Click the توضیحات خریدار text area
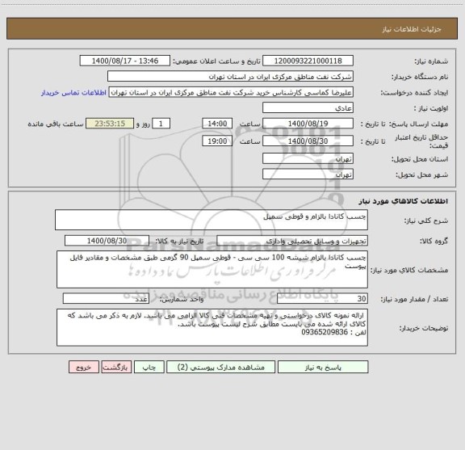Screen dimensions: 465x450 point(212,327)
